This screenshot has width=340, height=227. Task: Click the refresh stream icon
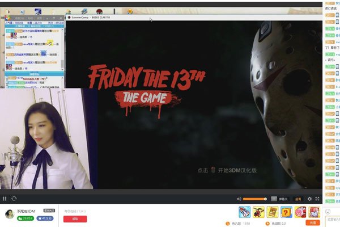[x=14, y=199]
